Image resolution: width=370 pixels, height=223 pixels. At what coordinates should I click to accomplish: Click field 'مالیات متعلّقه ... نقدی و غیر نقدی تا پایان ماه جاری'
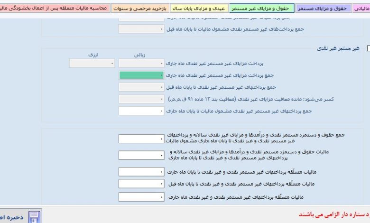coord(141,172)
